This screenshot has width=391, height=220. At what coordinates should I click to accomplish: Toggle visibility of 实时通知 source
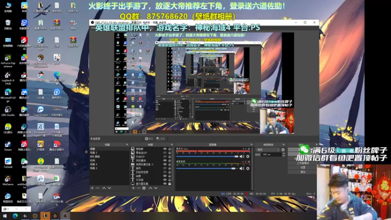165,160
